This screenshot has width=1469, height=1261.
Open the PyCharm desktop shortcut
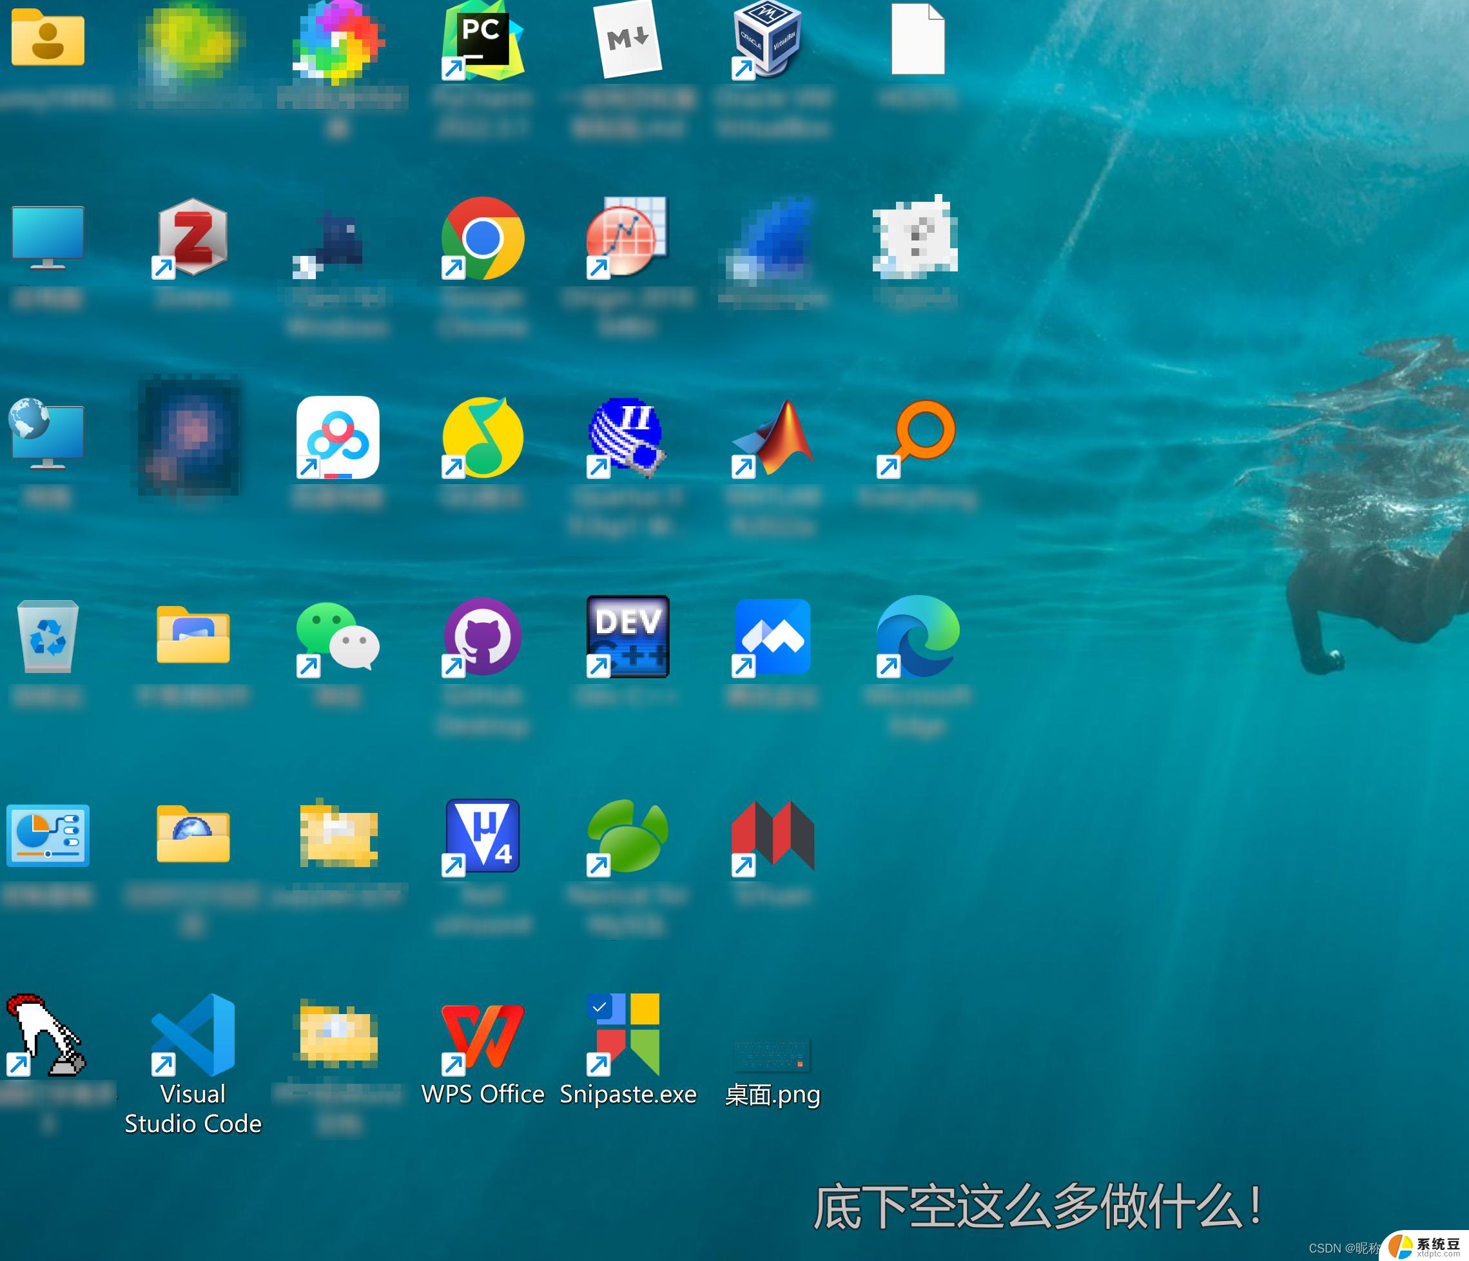coord(483,40)
